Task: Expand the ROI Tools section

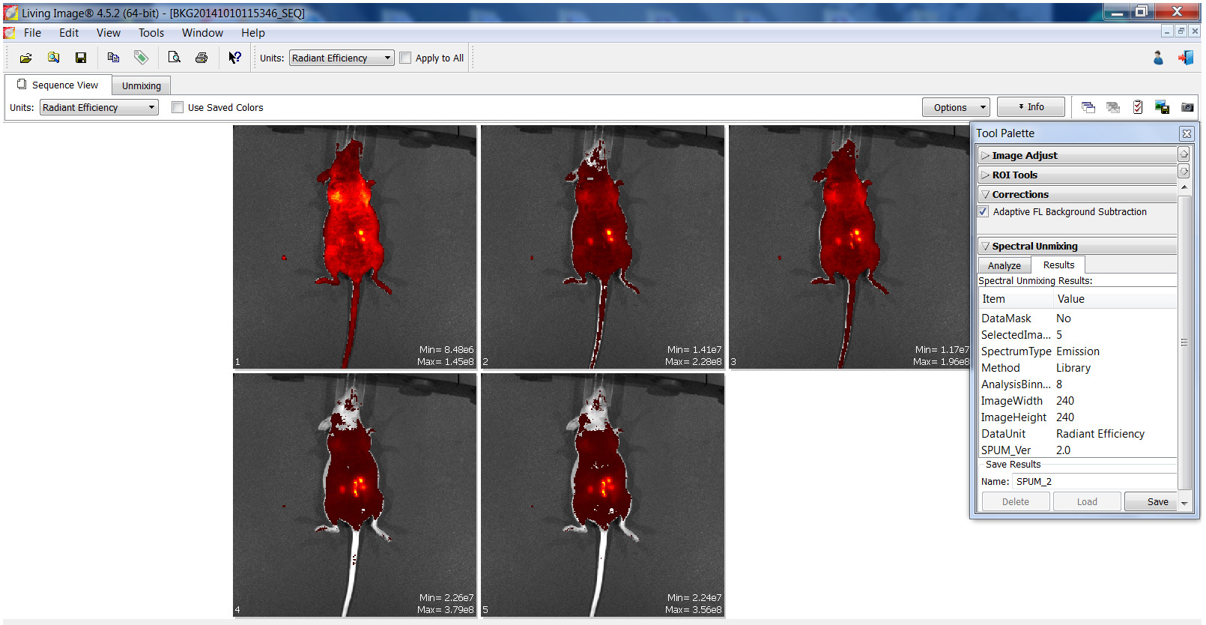Action: (1077, 175)
